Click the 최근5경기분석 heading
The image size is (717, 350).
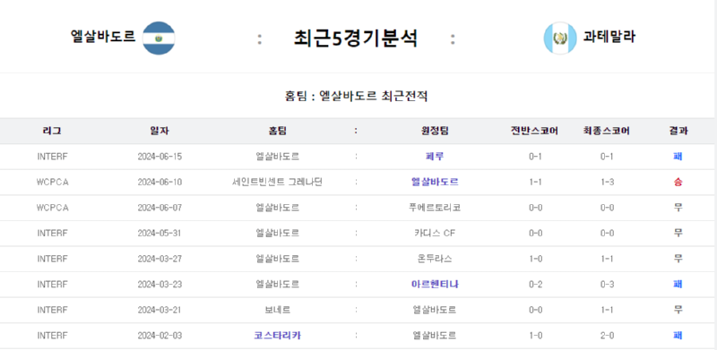[x=355, y=38]
